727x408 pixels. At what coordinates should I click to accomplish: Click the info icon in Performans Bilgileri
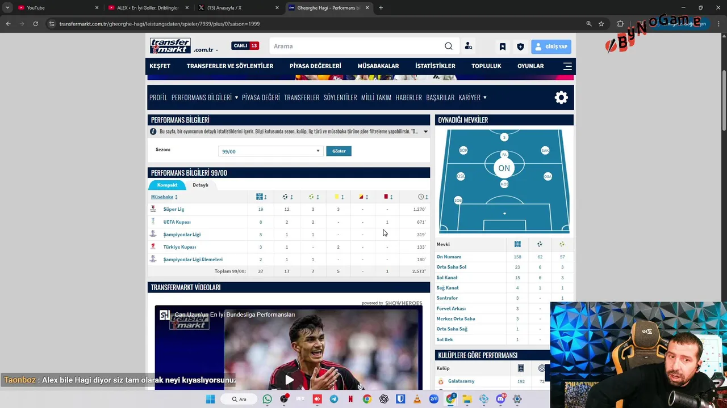click(x=153, y=131)
